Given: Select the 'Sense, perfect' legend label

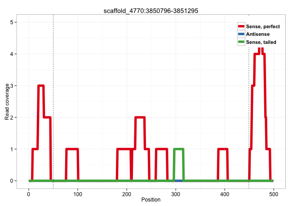Looking at the screenshot, I should click(263, 26).
